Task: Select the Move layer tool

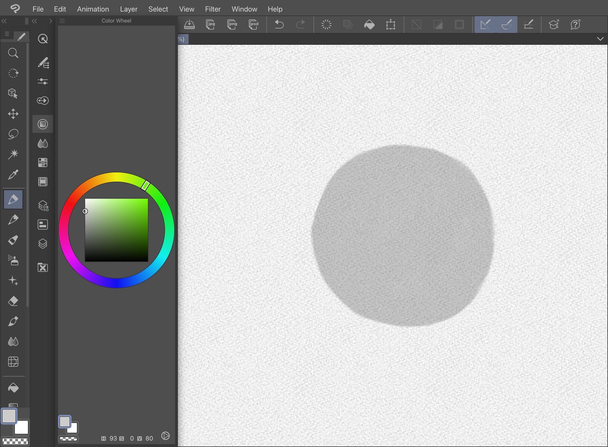Action: [13, 114]
